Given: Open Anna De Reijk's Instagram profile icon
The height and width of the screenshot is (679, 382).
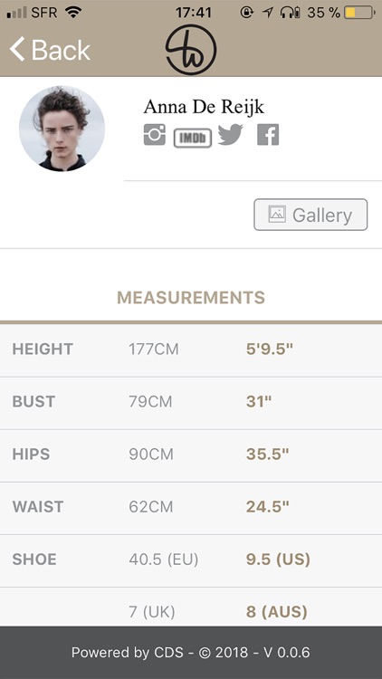Looking at the screenshot, I should tap(155, 135).
